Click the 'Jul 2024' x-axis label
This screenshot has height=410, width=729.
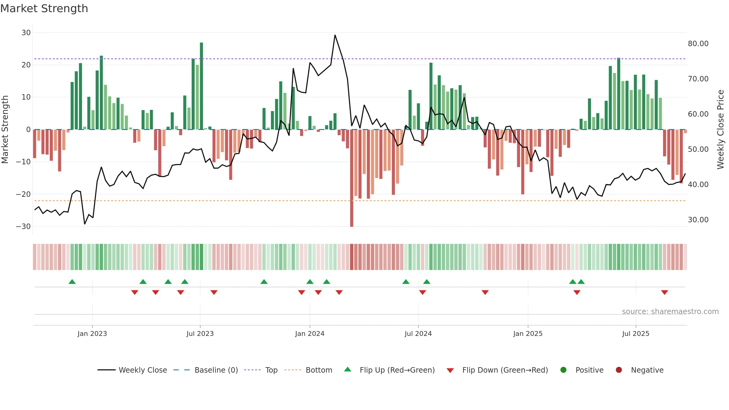(418, 333)
